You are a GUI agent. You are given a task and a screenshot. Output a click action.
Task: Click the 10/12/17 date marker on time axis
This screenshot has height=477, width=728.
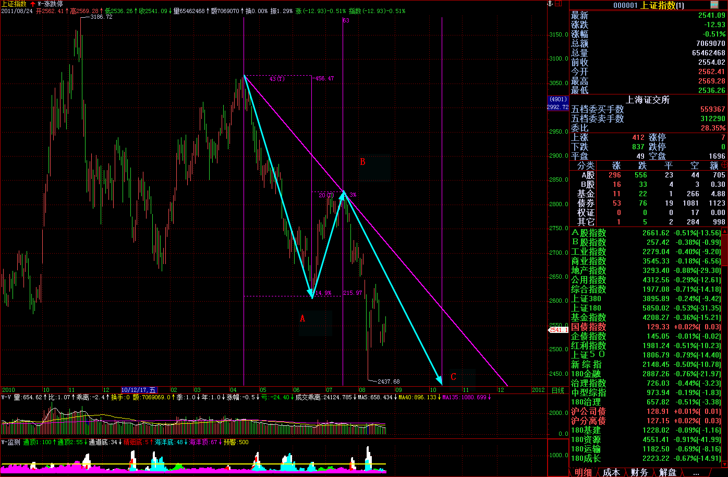pos(139,390)
